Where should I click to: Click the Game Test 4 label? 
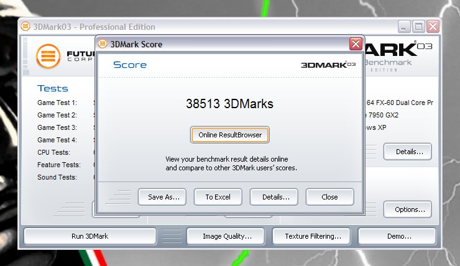coord(57,140)
